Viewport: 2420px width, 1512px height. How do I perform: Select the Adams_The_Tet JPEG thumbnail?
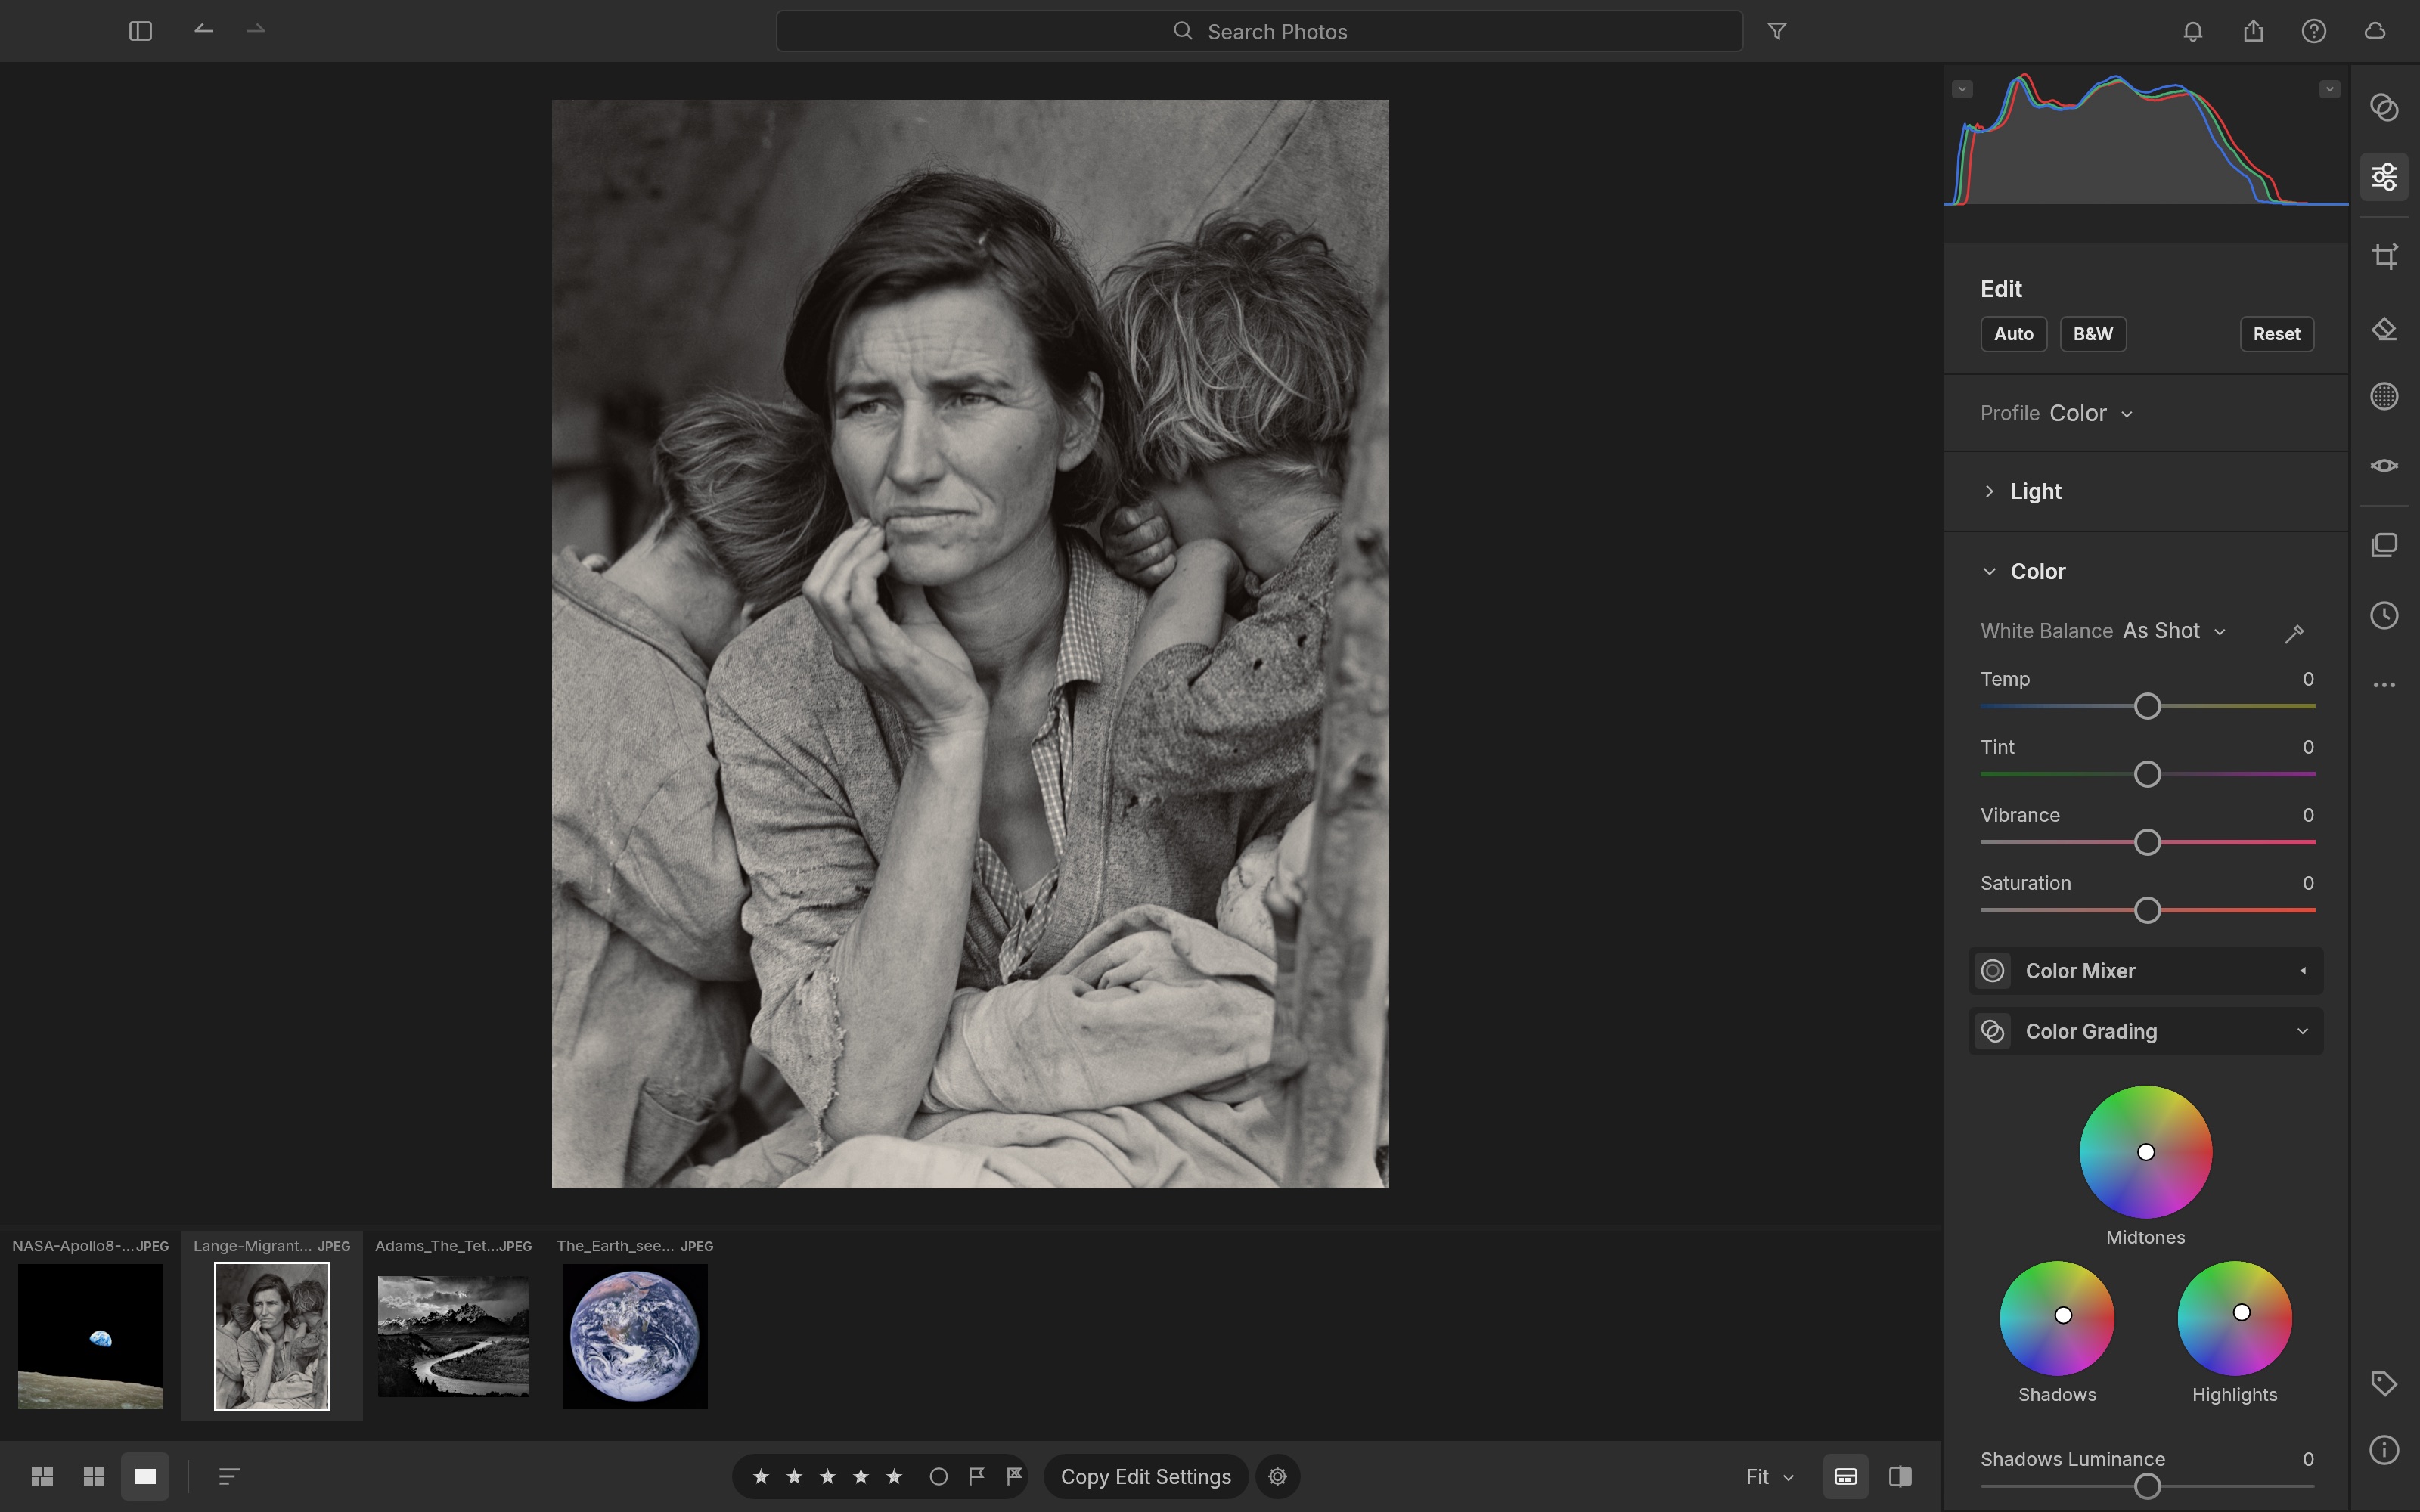pos(453,1336)
